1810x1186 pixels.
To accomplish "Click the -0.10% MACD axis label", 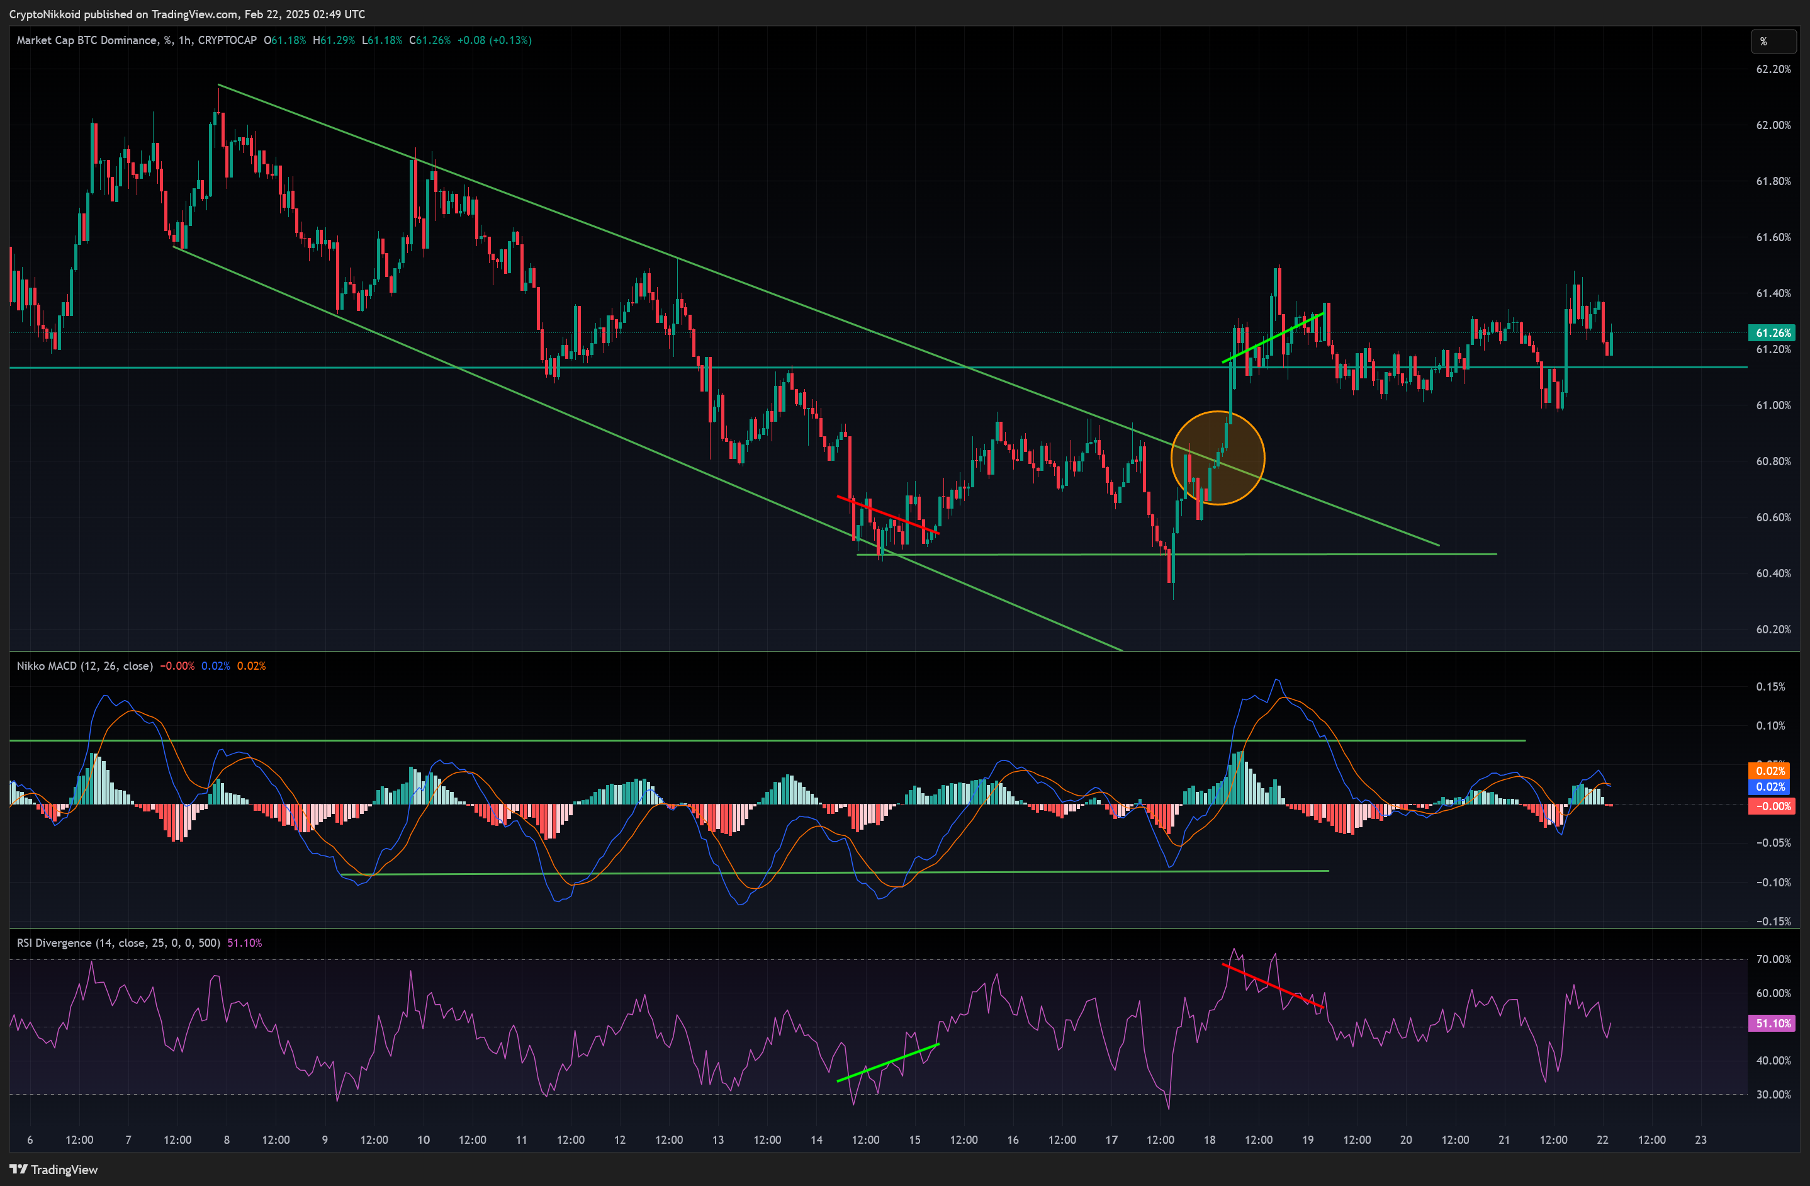I will click(x=1773, y=883).
